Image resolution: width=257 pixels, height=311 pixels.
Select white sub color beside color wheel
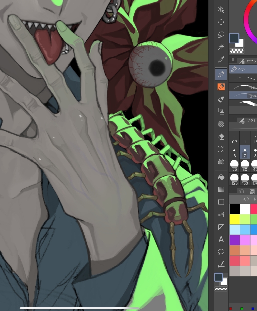coord(241,44)
